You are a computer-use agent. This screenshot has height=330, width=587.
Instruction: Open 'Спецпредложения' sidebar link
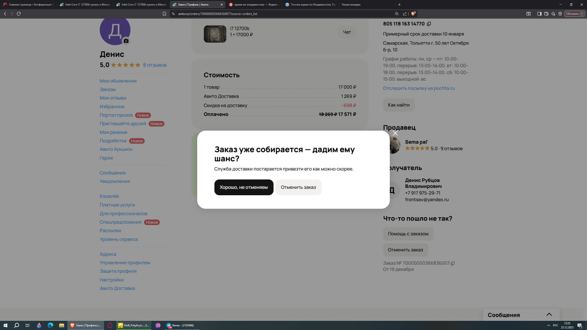[x=121, y=222]
